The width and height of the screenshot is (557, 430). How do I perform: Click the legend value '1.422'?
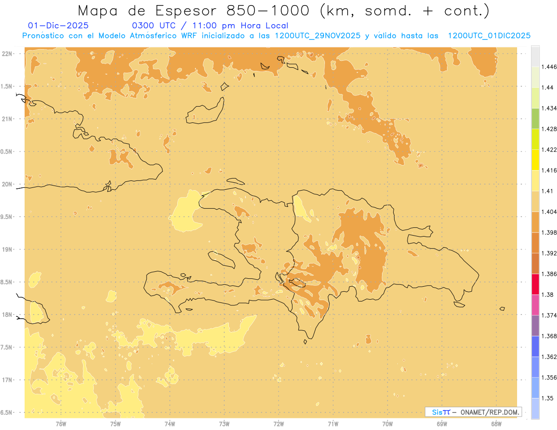550,149
